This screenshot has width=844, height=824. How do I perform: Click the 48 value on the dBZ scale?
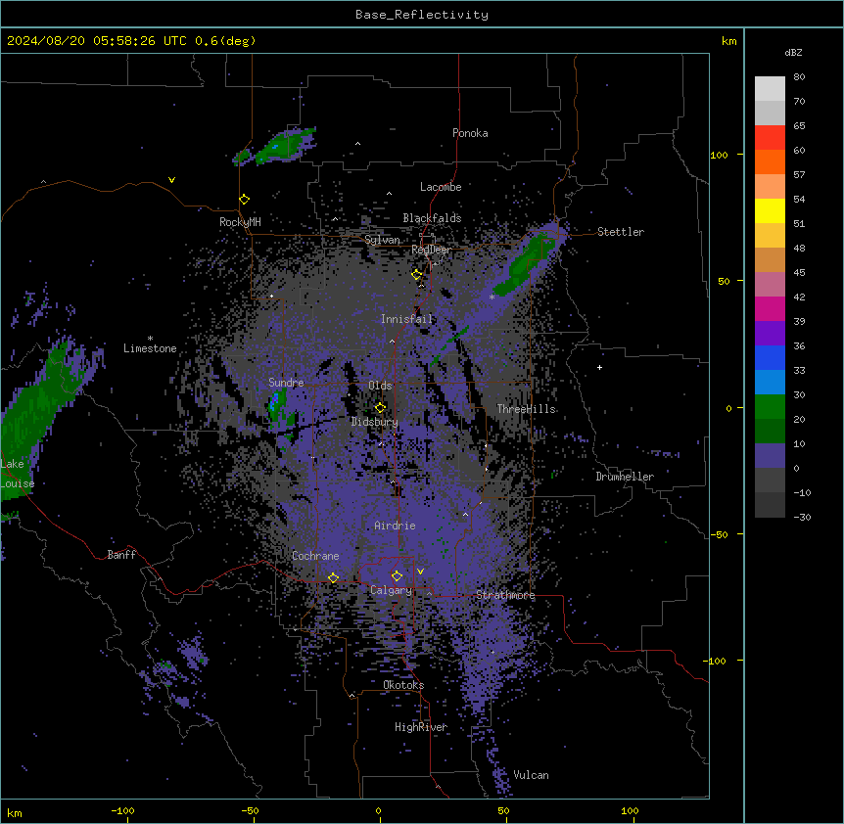[799, 248]
